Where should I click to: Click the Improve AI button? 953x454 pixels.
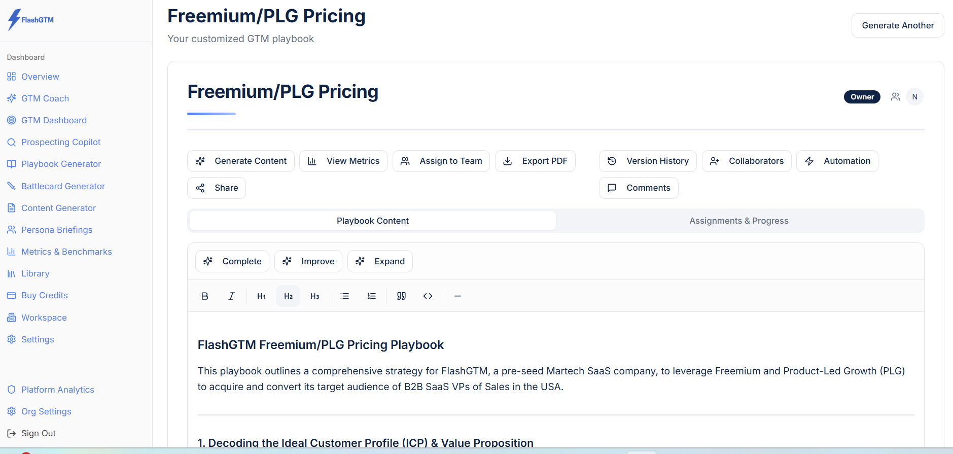tap(308, 261)
